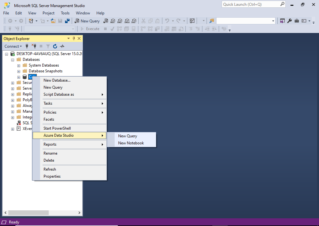Open the Reports submenu

(70, 144)
